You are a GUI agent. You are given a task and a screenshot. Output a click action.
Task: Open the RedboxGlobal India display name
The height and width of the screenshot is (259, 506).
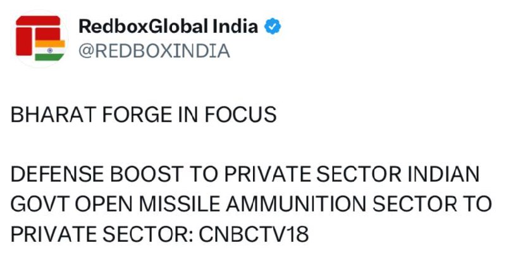point(168,27)
